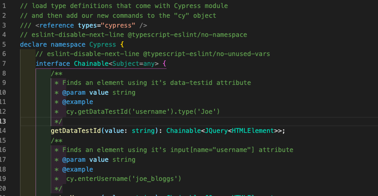Click line number 1 in the gutter

pos(4,6)
